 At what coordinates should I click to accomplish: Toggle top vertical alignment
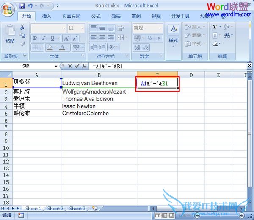click(94, 28)
